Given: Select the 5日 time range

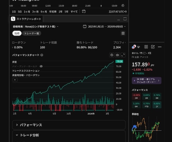Looking at the screenshot, I should click(x=20, y=12).
